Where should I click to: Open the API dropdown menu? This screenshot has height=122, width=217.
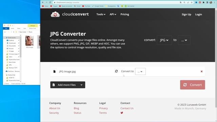click(x=113, y=14)
